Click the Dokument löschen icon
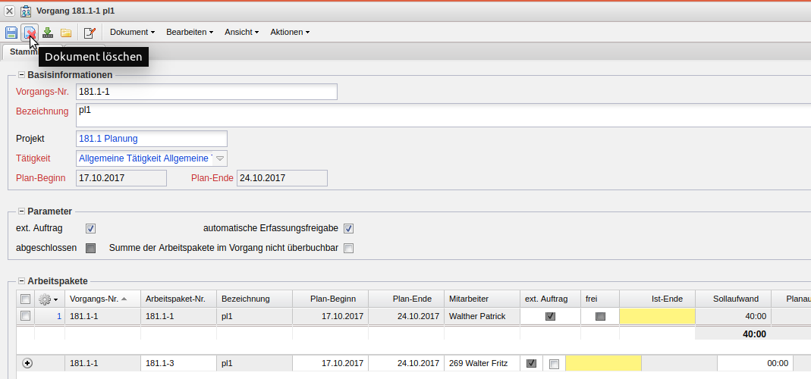The image size is (811, 379). click(30, 33)
